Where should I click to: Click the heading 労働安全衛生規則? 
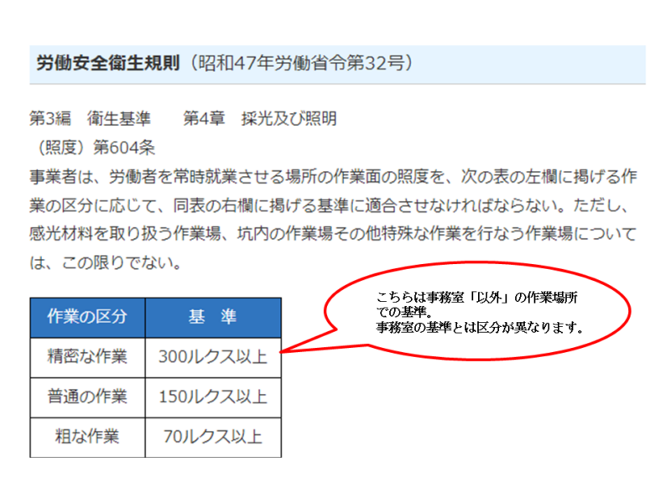pyautogui.click(x=108, y=63)
